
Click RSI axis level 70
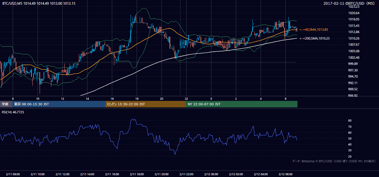click(350, 127)
